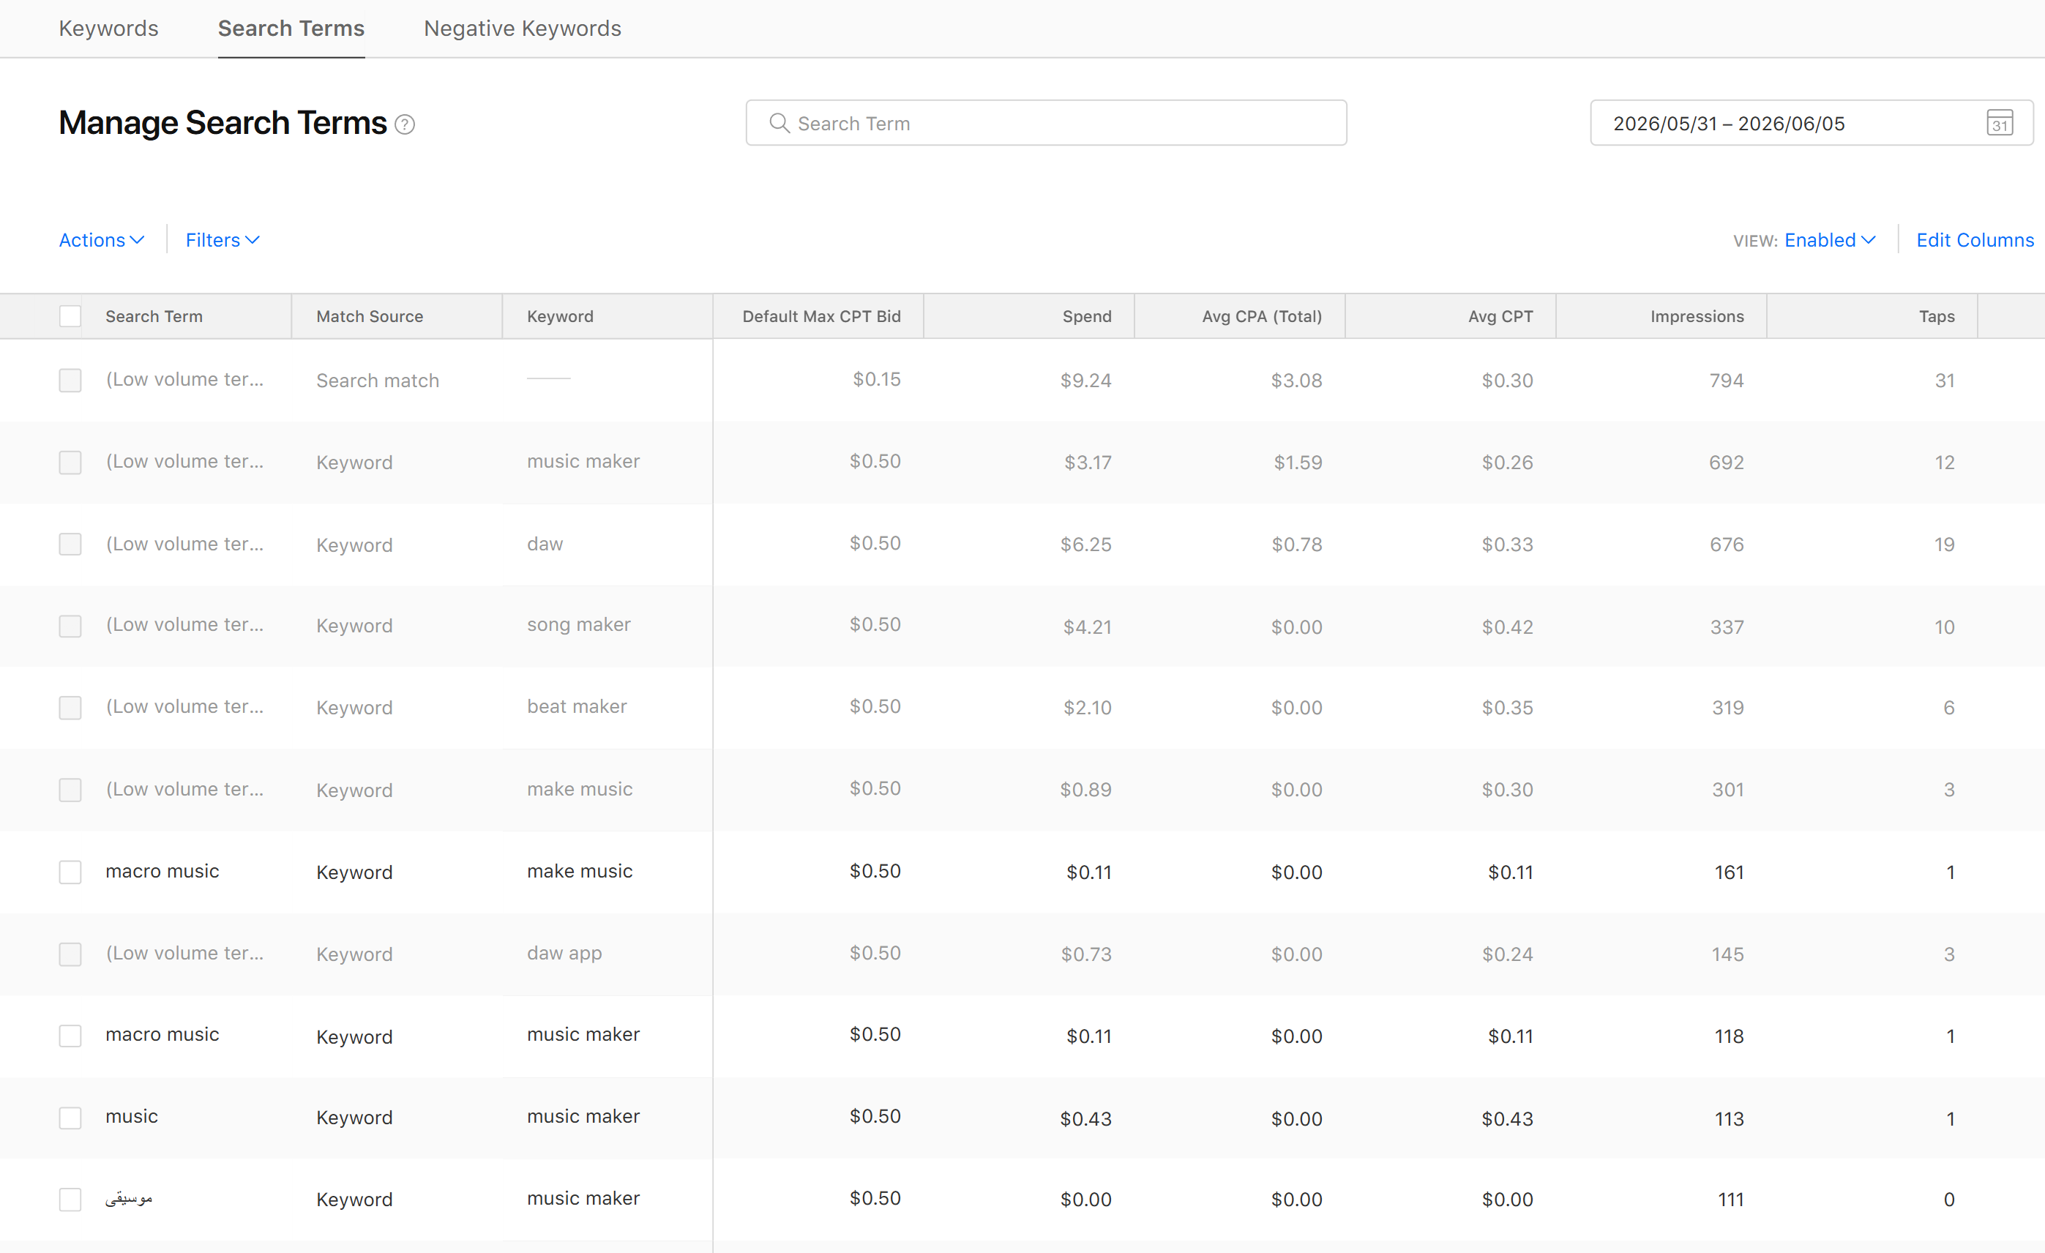The width and height of the screenshot is (2045, 1253).
Task: Focus the Search Term input field
Action: 1046,123
